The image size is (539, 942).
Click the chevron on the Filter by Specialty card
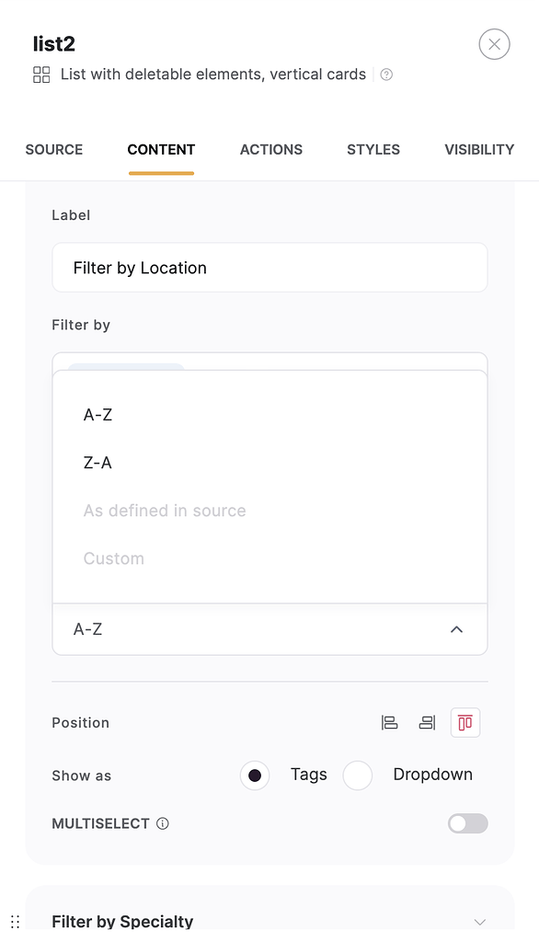tap(479, 921)
